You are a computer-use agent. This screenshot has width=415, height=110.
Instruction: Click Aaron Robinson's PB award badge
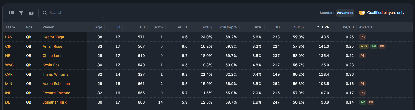363,84
